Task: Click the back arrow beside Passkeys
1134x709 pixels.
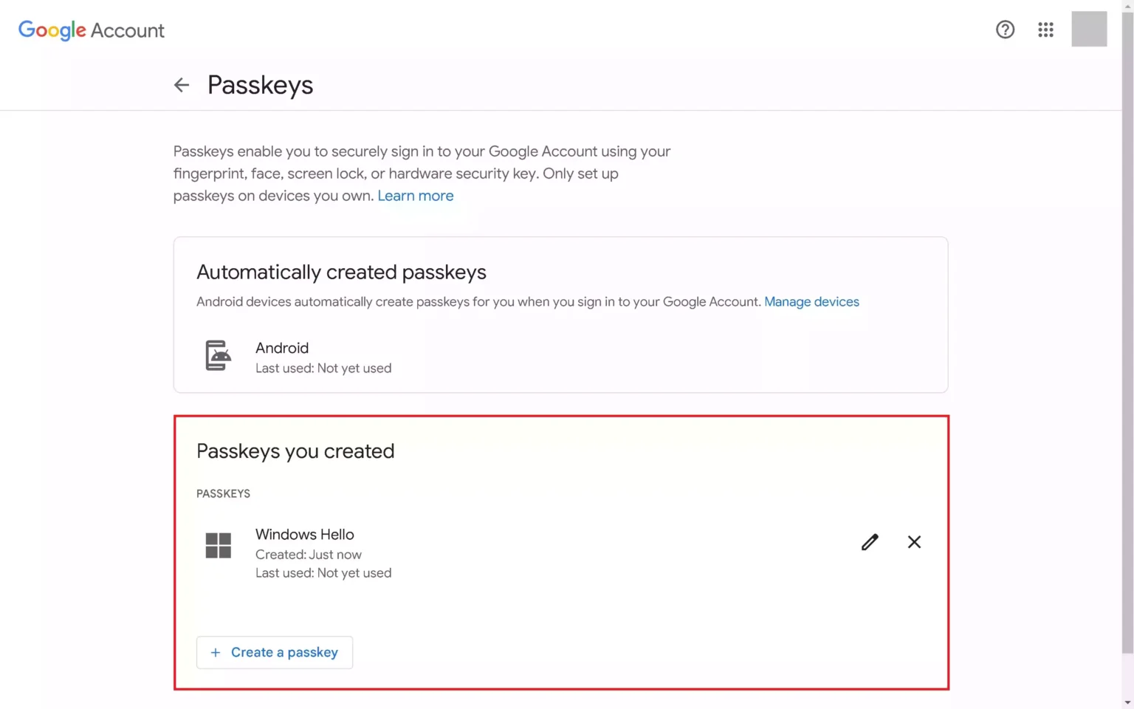Action: (x=182, y=85)
